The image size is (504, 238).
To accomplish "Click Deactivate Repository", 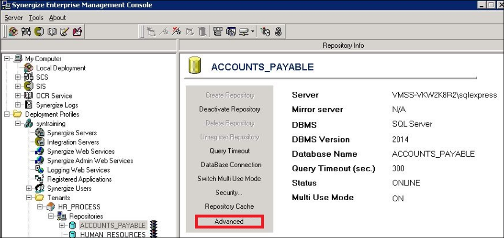I will [229, 109].
